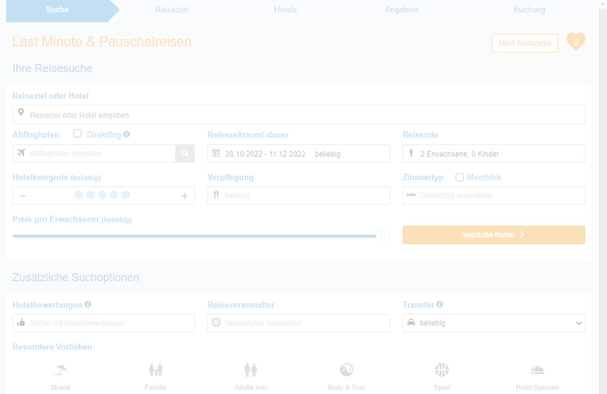Open the Verpflegung selection field
The width and height of the screenshot is (607, 394).
[x=299, y=196]
